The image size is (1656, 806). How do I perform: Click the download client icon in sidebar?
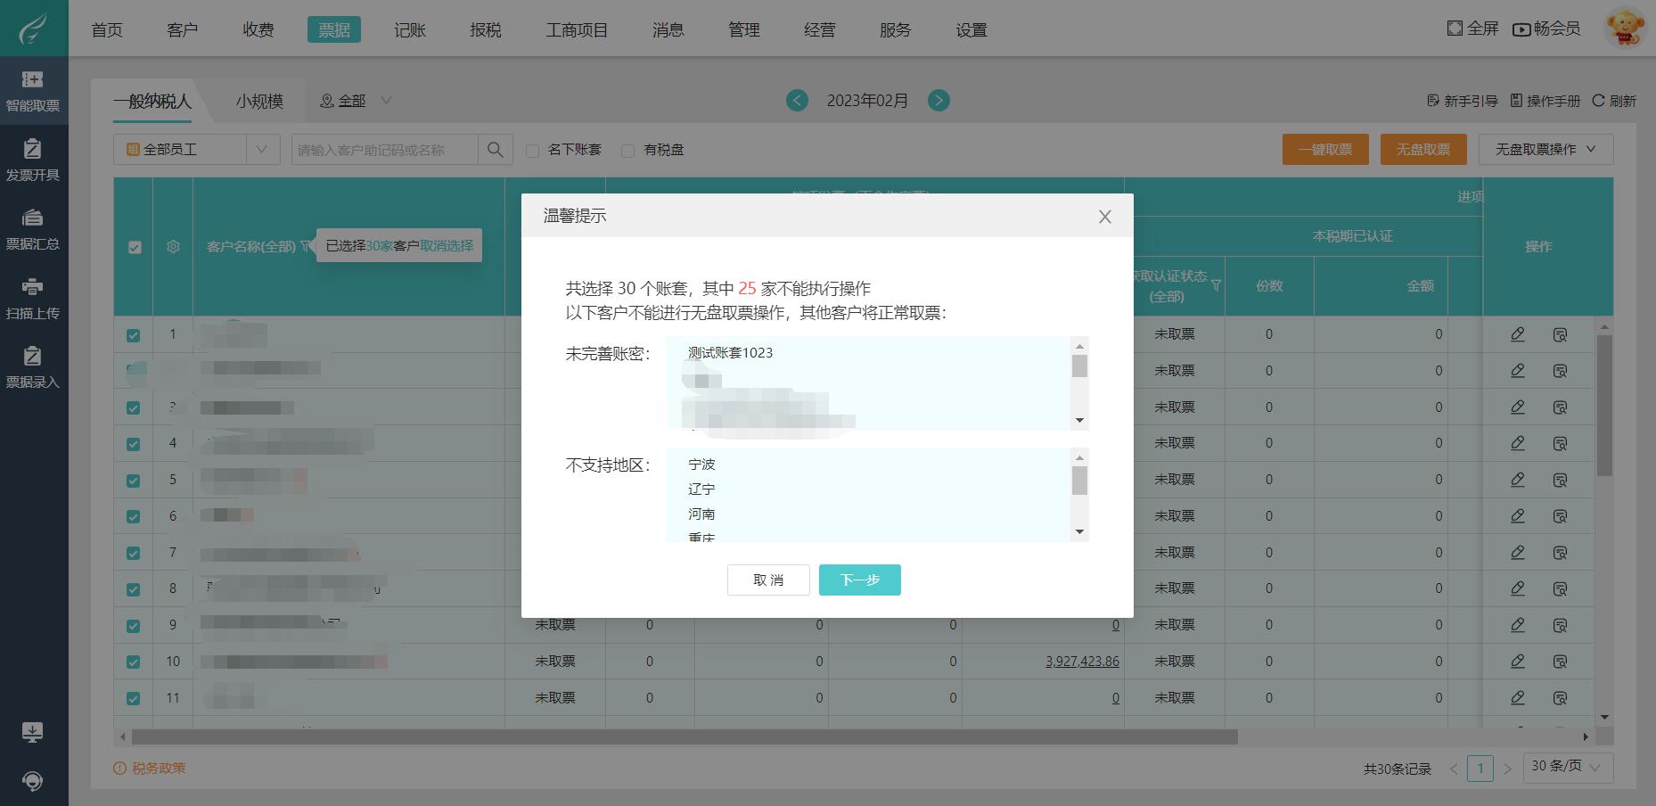[32, 733]
